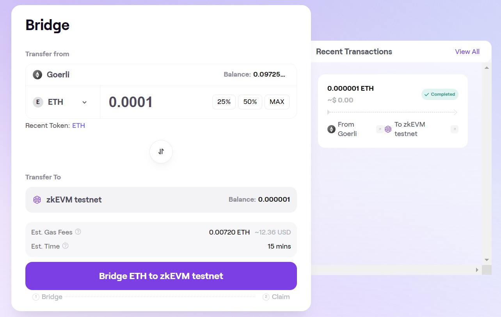Click the zkEVM balance 0.000001 value

[274, 199]
